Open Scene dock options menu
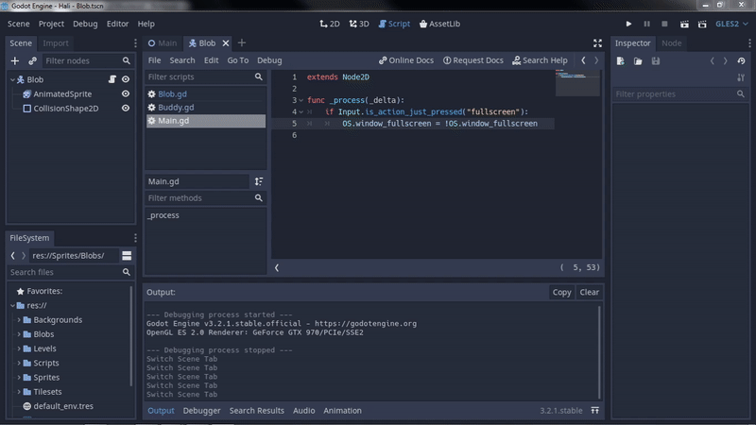756x425 pixels. [x=135, y=42]
